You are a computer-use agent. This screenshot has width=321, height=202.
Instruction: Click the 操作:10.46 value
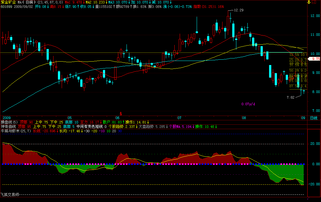pyautogui.click(x=205, y=127)
